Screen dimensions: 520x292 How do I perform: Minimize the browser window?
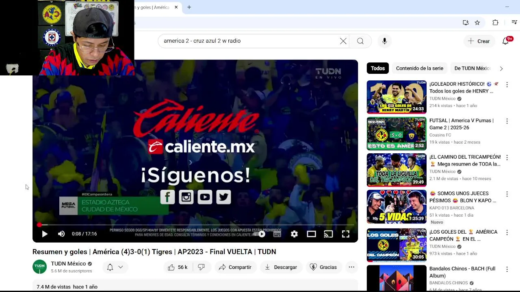click(507, 7)
